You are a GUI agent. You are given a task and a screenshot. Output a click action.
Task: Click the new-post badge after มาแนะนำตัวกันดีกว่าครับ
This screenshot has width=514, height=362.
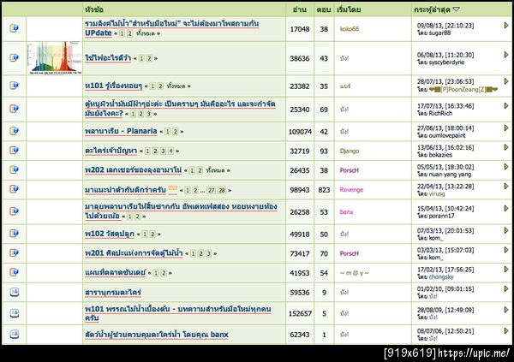tap(173, 188)
